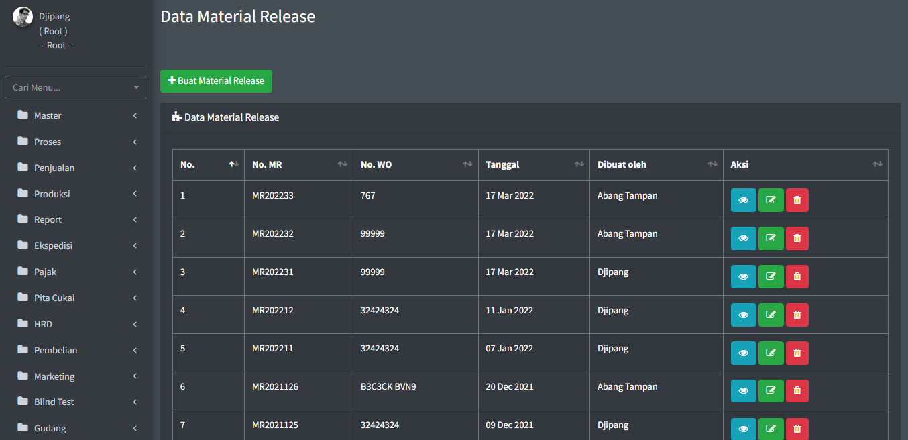The height and width of the screenshot is (440, 908).
Task: Delete the MR202231 record
Action: pyautogui.click(x=797, y=276)
